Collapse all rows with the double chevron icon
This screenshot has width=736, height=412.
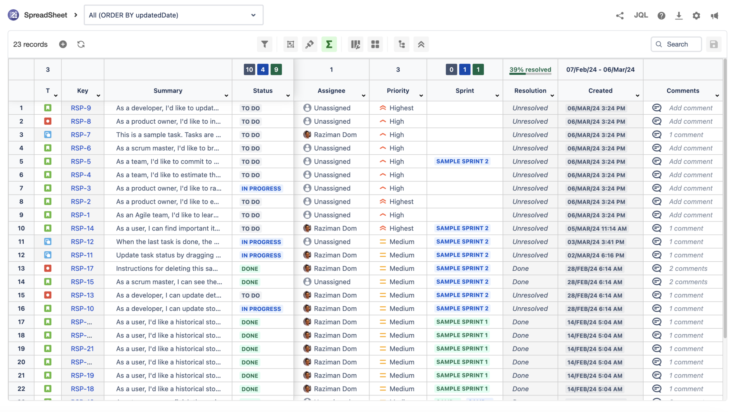click(x=421, y=44)
